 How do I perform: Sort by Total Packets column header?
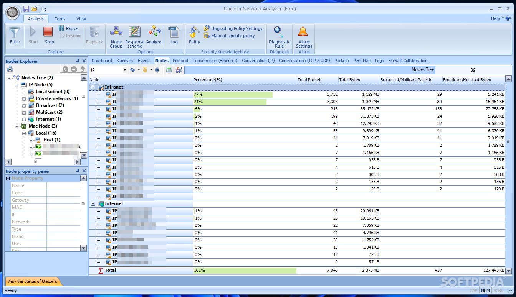(318, 80)
